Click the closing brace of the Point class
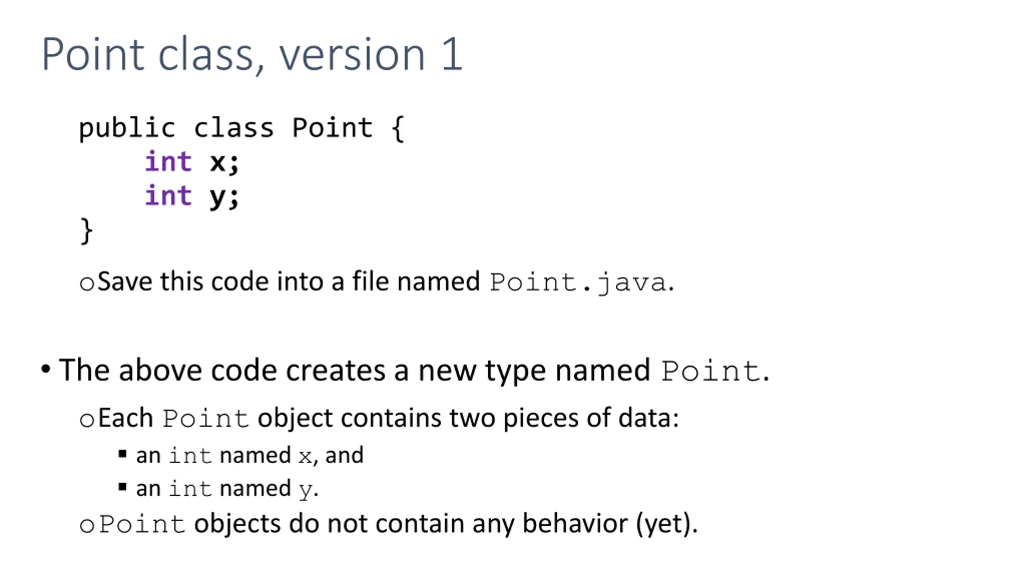The image size is (1026, 577). coord(87,231)
